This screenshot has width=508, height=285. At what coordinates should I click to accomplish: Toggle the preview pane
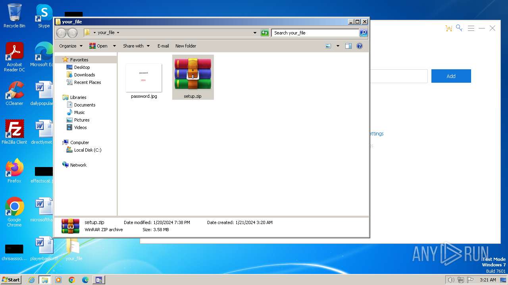tap(348, 46)
